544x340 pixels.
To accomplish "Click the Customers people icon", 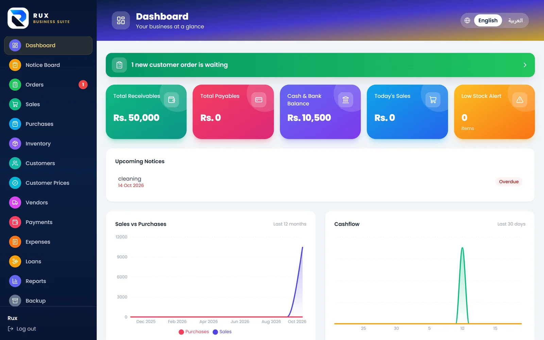I will (x=15, y=163).
